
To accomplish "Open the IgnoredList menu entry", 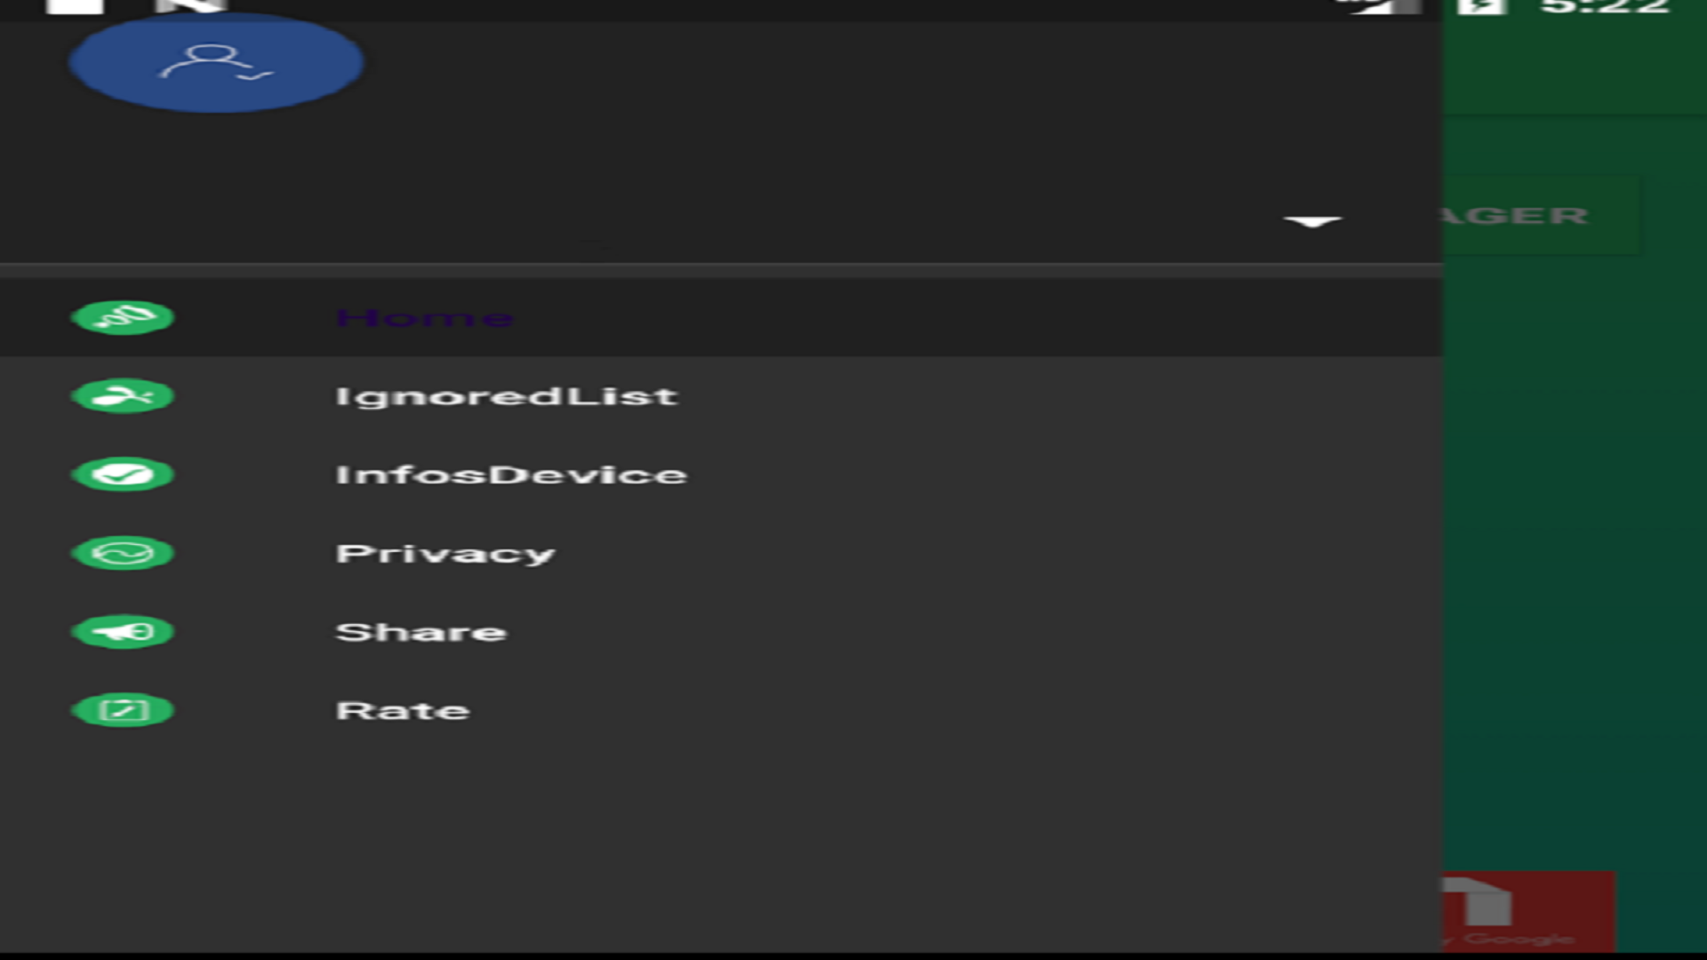I will (x=507, y=396).
